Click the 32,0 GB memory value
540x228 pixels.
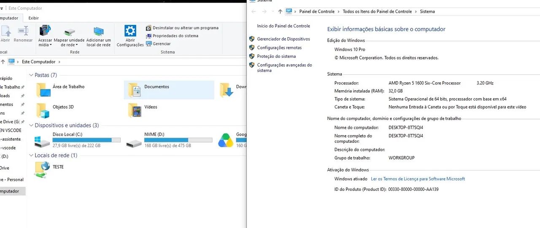pos(395,91)
